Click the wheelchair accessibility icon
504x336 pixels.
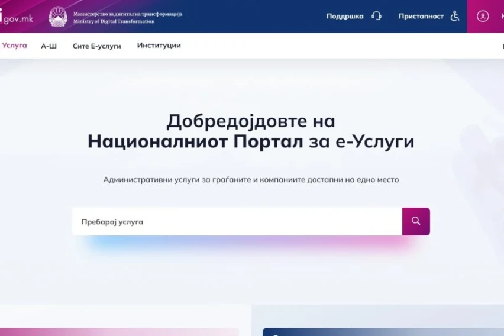(455, 16)
